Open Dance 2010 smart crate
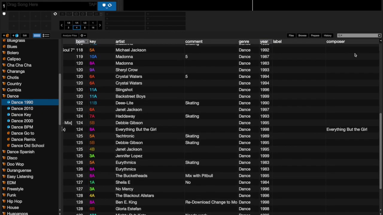Viewport: 383px width, 215px height. pos(22,108)
